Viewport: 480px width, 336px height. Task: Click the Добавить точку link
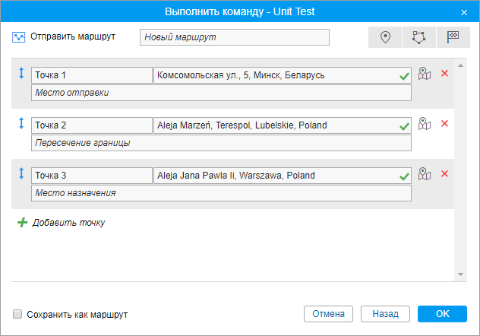(x=68, y=223)
